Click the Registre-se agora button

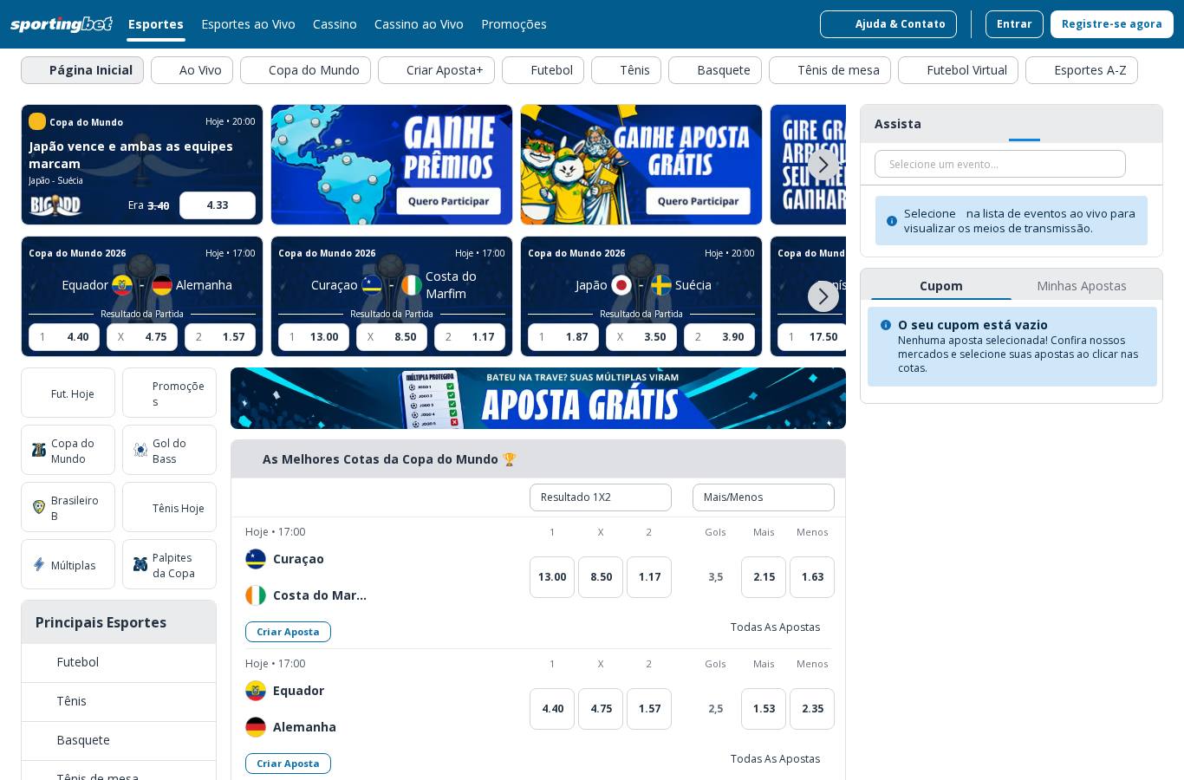[x=1112, y=24]
